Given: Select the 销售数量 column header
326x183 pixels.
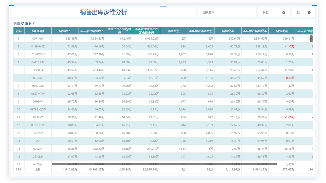Looking at the screenshot, I should pyautogui.click(x=174, y=31).
